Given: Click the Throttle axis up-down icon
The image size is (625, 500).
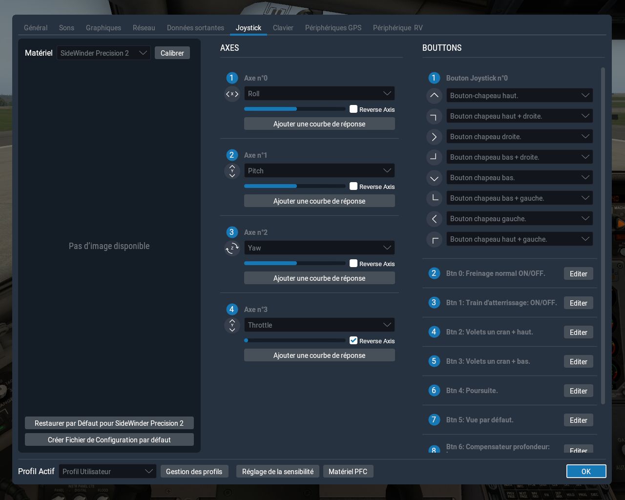Looking at the screenshot, I should click(x=232, y=325).
